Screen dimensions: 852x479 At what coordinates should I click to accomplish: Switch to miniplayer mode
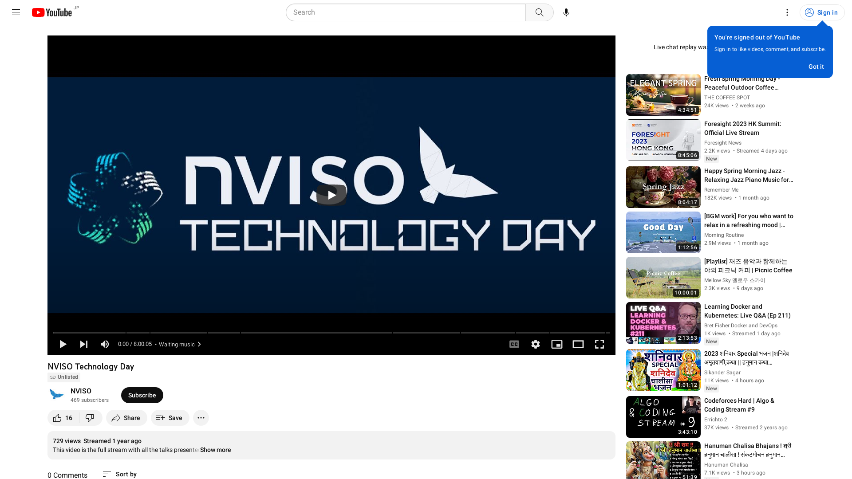click(556, 344)
